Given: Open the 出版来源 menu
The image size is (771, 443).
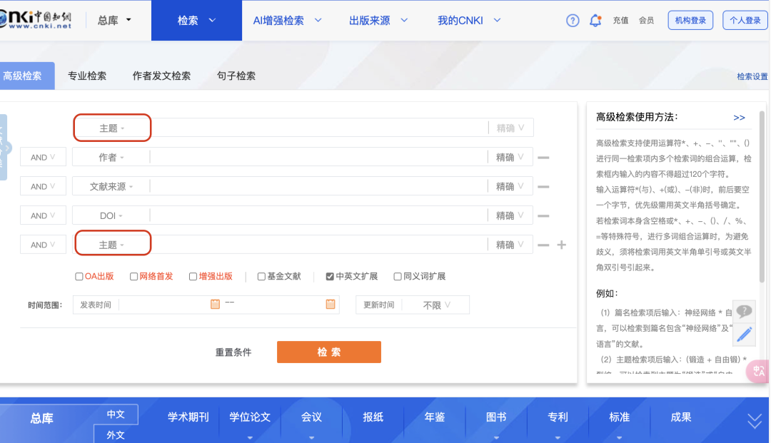Looking at the screenshot, I should pos(378,20).
